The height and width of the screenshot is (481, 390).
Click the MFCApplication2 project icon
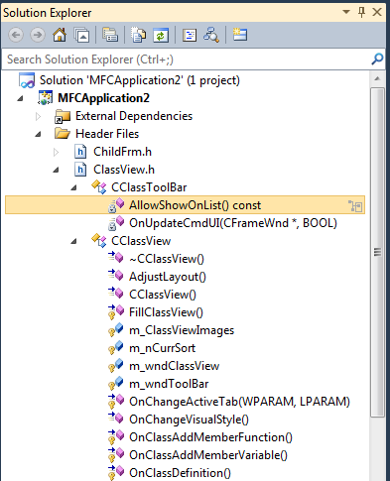click(x=45, y=98)
